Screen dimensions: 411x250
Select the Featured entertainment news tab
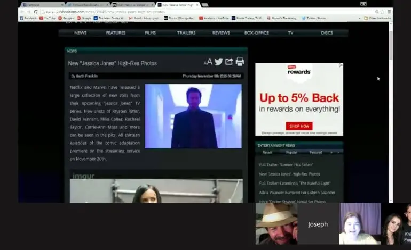(x=315, y=152)
